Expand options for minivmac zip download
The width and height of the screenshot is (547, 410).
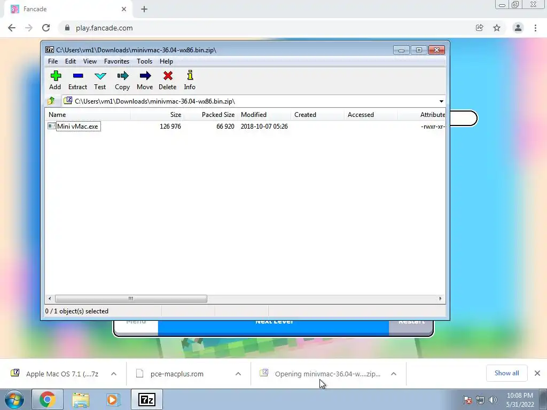[x=394, y=374]
